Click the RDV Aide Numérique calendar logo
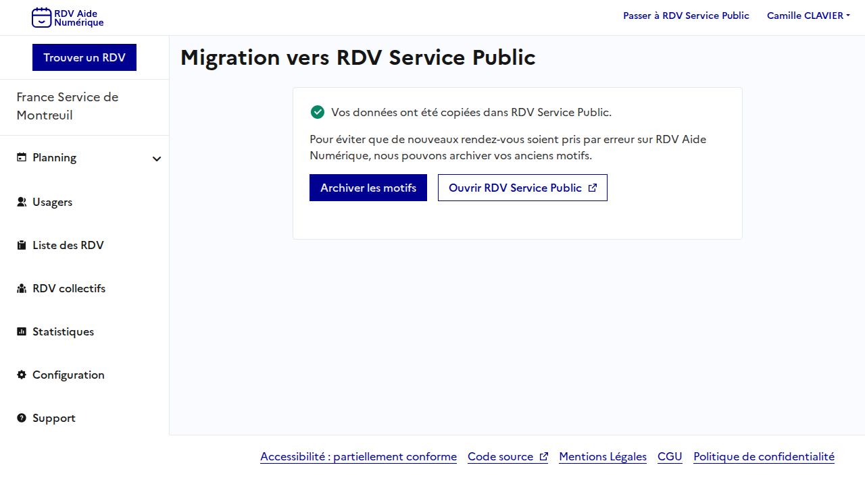Screen dimensions: 865x486 (42, 18)
